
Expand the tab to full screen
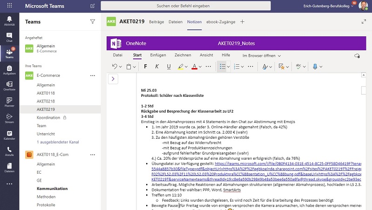[x=364, y=21]
